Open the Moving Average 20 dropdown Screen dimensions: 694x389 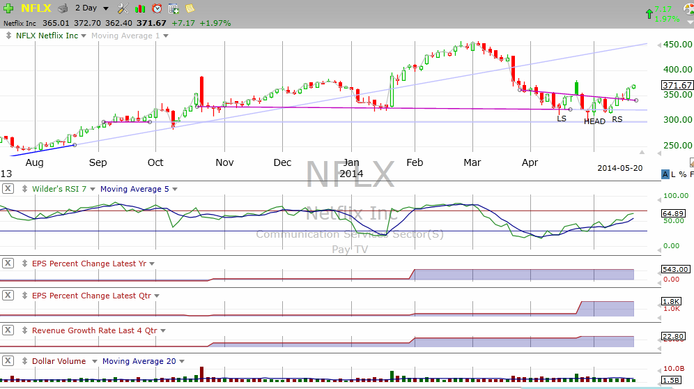click(182, 361)
